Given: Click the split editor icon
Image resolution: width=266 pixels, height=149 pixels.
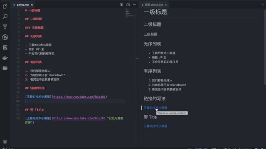Looking at the screenshot, I should pyautogui.click(x=128, y=5).
